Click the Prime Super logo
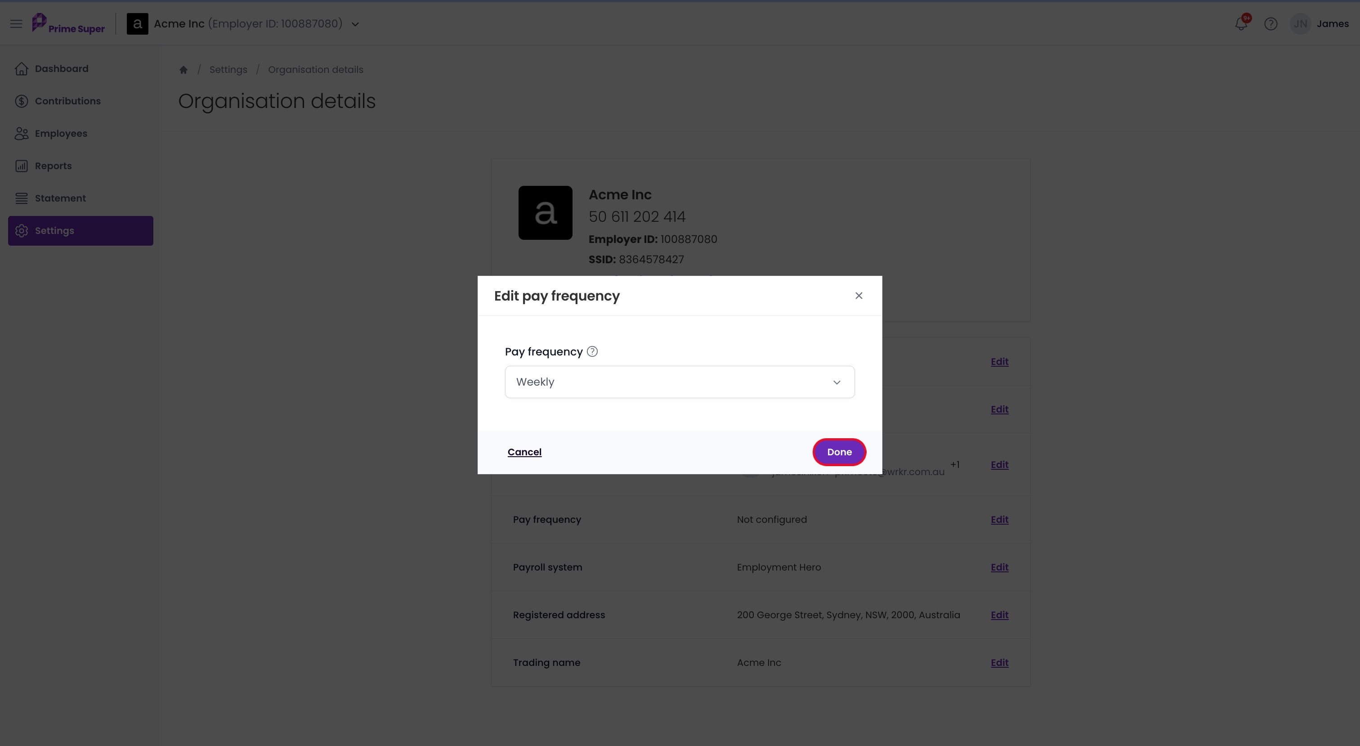Viewport: 1360px width, 746px height. tap(69, 24)
